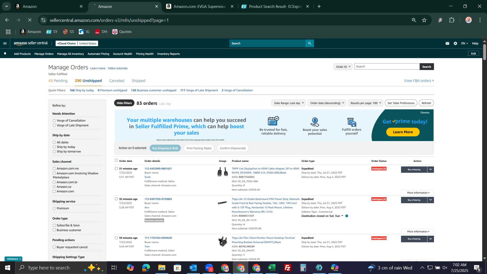This screenshot has width=487, height=274.
Task: Switch to the Shipped tab
Action: (138, 81)
